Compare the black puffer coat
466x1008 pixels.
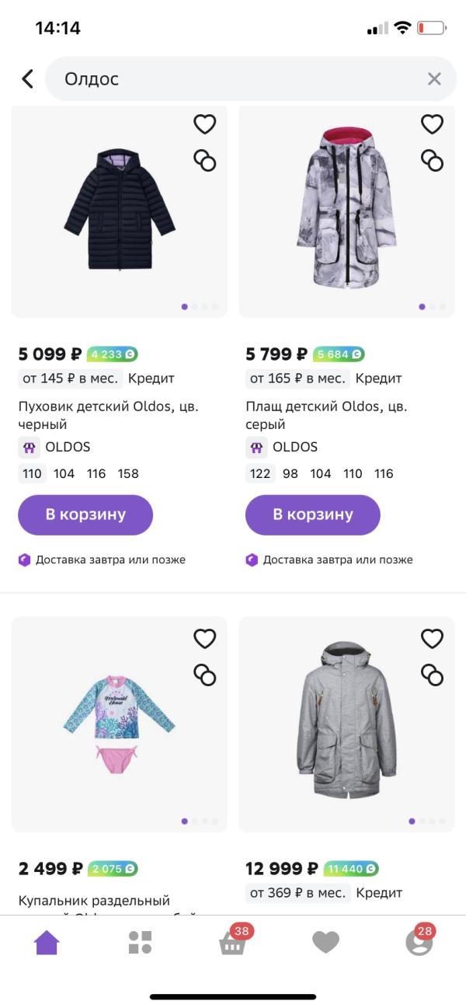coord(204,161)
